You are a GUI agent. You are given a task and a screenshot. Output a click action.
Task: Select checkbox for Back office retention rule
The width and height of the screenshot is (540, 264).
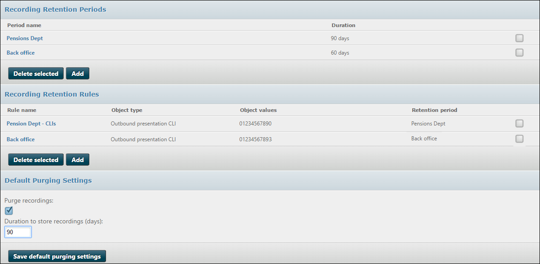point(519,139)
